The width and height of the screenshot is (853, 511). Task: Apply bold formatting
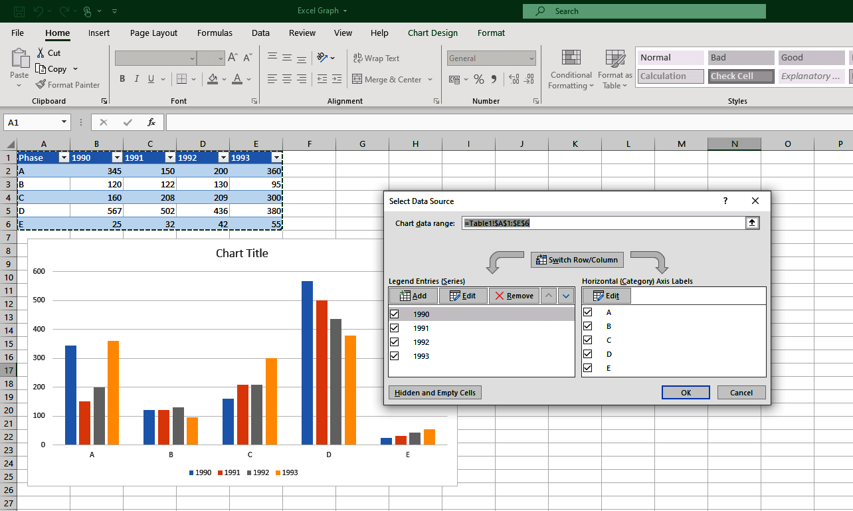[x=122, y=78]
